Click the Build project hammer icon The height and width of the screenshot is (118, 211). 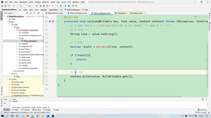pyautogui.click(x=21, y=6)
